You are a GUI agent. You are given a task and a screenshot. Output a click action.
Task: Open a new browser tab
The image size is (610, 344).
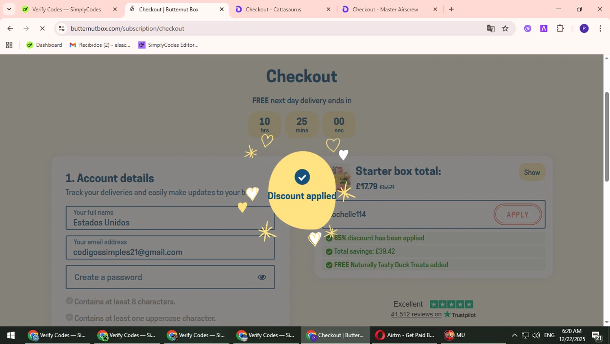point(451,9)
